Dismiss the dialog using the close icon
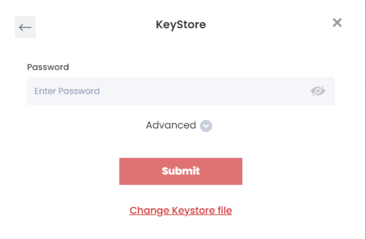Viewport: 366px width, 239px height. tap(337, 23)
